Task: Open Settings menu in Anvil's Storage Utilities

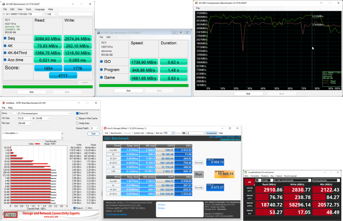Action: [x=150, y=133]
